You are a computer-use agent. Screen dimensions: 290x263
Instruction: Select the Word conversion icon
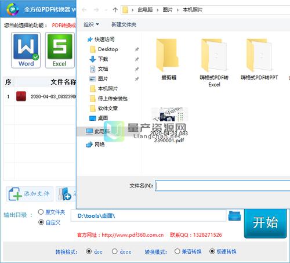tap(26, 50)
